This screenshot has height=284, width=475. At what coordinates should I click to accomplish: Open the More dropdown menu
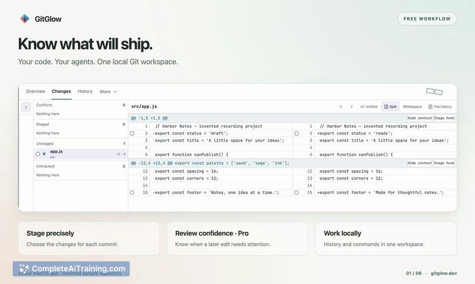(x=108, y=91)
